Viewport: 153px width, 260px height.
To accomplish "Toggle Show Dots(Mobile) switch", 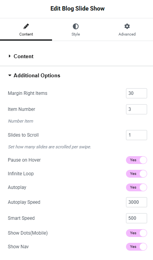I will point(137,233).
